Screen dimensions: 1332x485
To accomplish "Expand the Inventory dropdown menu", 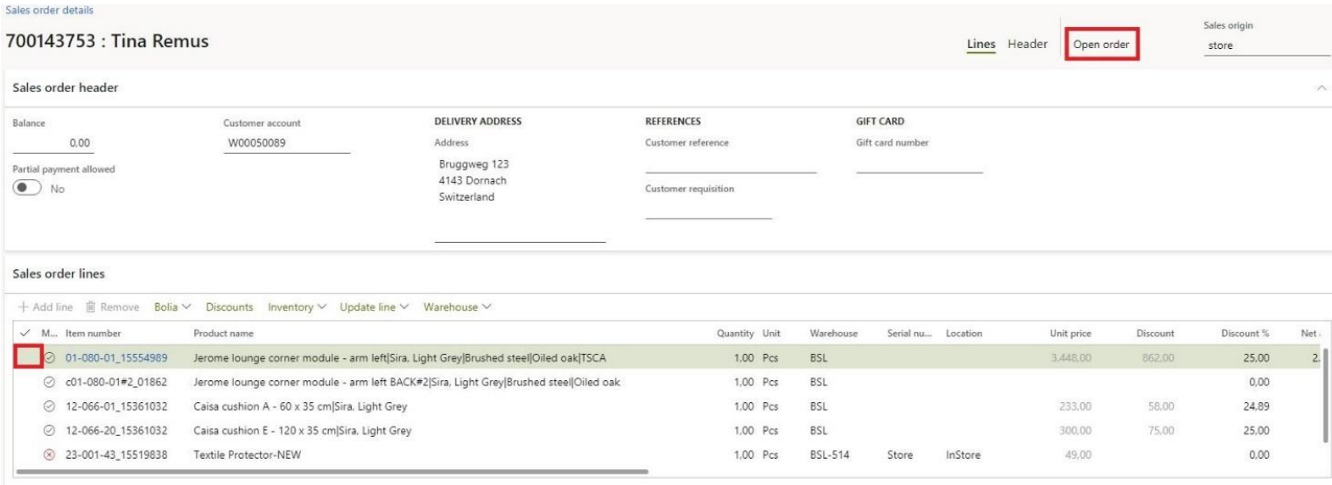I will pos(298,308).
